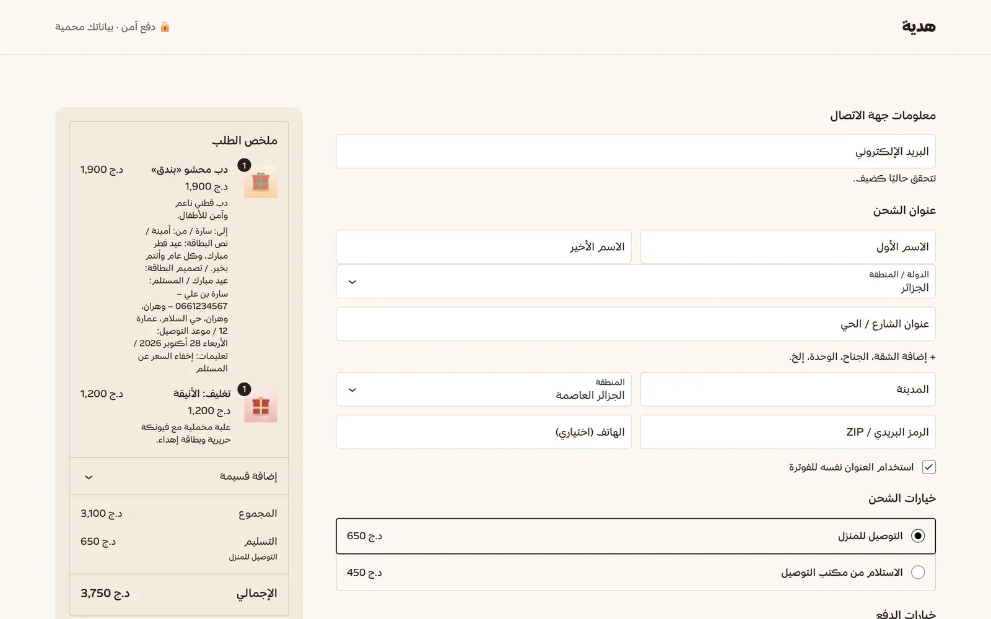Open the الدولة / المنطقة dropdown
The height and width of the screenshot is (619, 991).
click(x=635, y=282)
